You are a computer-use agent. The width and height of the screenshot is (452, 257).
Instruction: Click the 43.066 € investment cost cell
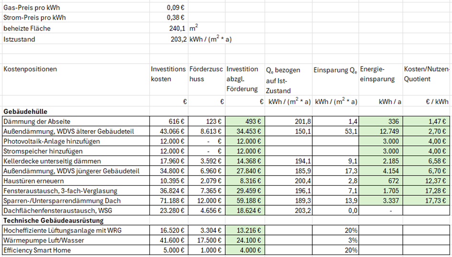[168, 132]
